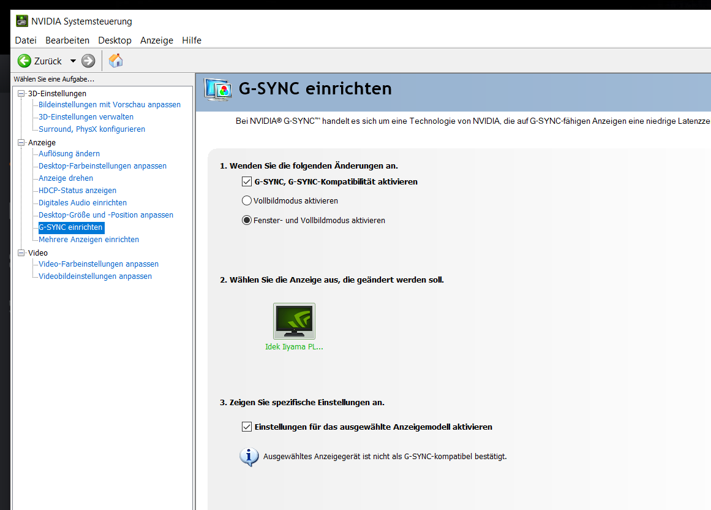Show HDCP-Status anzeigen page
The width and height of the screenshot is (711, 510).
77,191
